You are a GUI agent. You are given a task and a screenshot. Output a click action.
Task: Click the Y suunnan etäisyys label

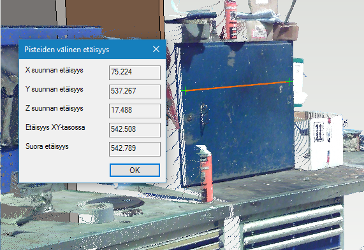click(x=54, y=89)
